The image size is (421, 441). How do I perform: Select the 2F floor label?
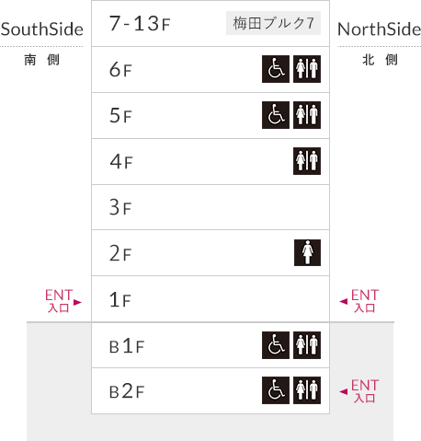[120, 254]
